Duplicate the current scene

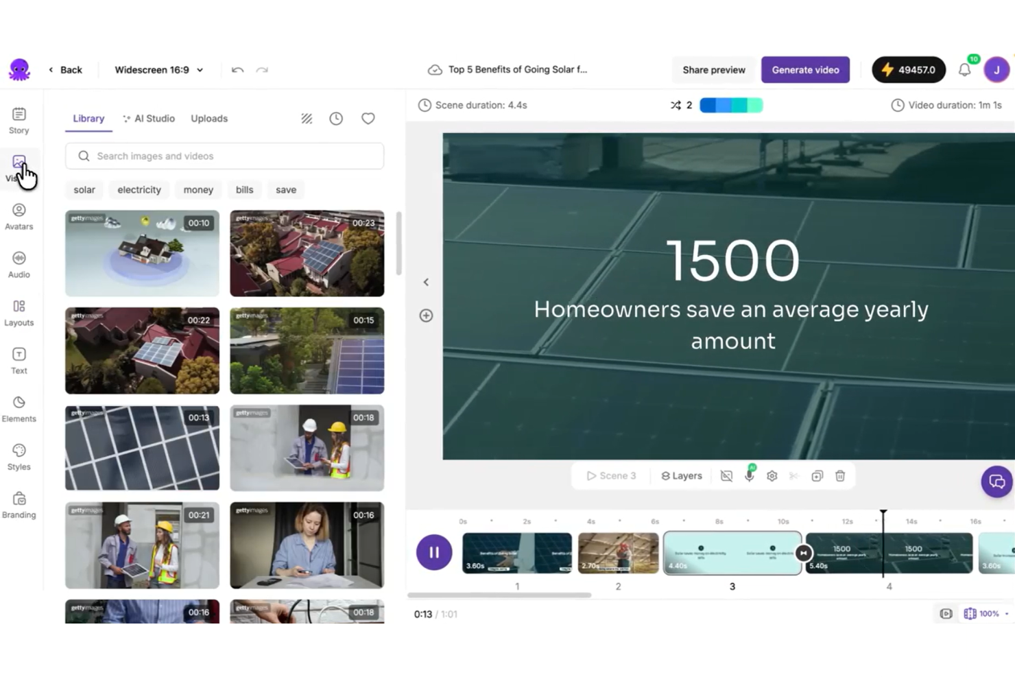pos(817,476)
